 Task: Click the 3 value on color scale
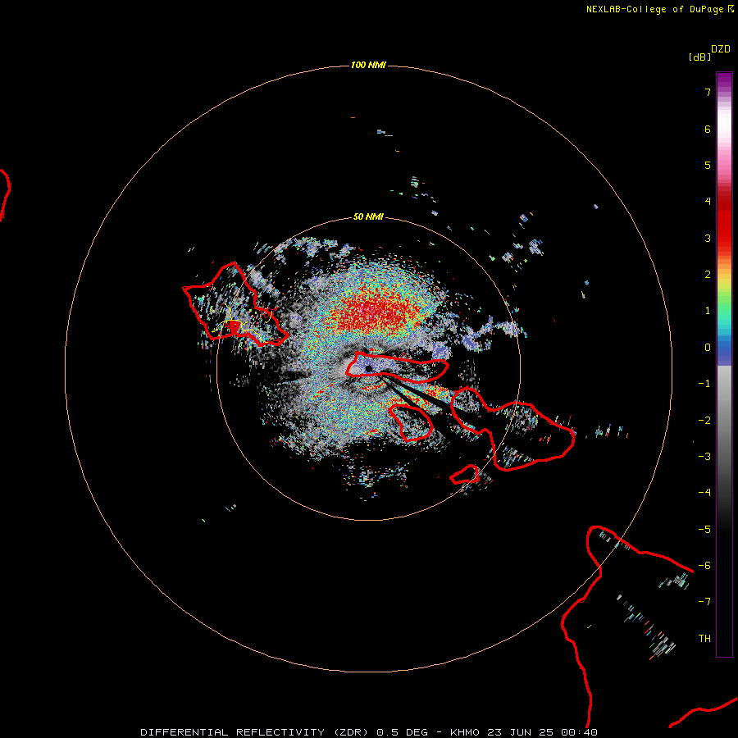tap(708, 238)
